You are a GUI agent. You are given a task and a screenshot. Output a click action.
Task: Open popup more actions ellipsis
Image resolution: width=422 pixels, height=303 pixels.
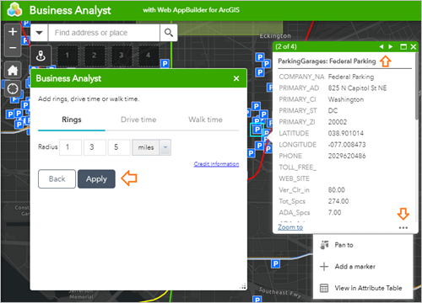403,227
